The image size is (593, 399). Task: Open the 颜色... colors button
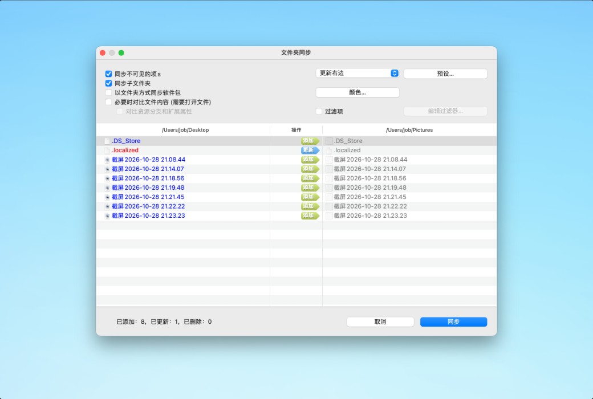click(x=358, y=92)
